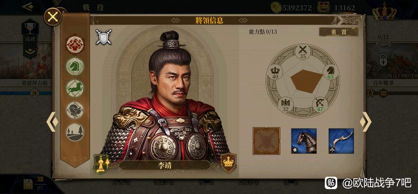The image size is (418, 194).
Task: Select the horse armor equipment item
Action: [x=304, y=141]
